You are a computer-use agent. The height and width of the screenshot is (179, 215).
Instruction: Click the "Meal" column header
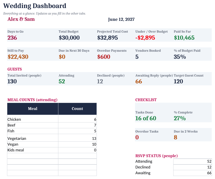coord(33,109)
